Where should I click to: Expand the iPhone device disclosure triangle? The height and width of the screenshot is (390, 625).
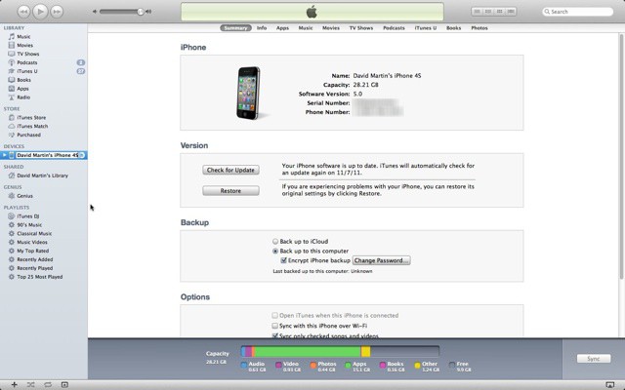coord(5,155)
